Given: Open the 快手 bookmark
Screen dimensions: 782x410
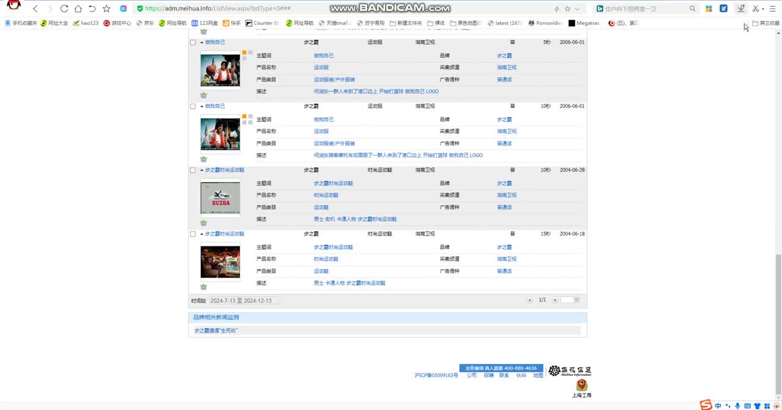Looking at the screenshot, I should pos(232,23).
